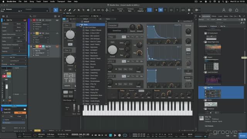
Task: Select the Eraser tool in the toolbar
Action: coord(69,10)
